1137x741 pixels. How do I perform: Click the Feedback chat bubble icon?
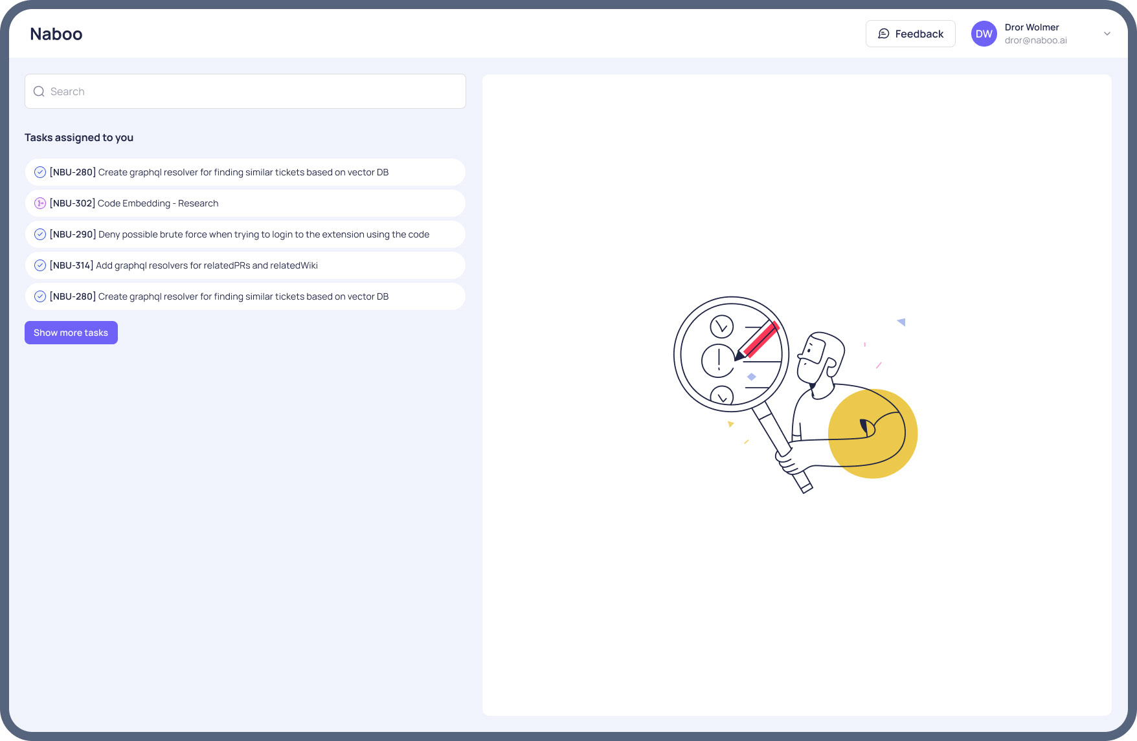(883, 34)
